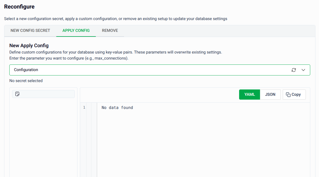The height and width of the screenshot is (177, 319).
Task: Refresh the configuration secrets list
Action: (x=294, y=70)
